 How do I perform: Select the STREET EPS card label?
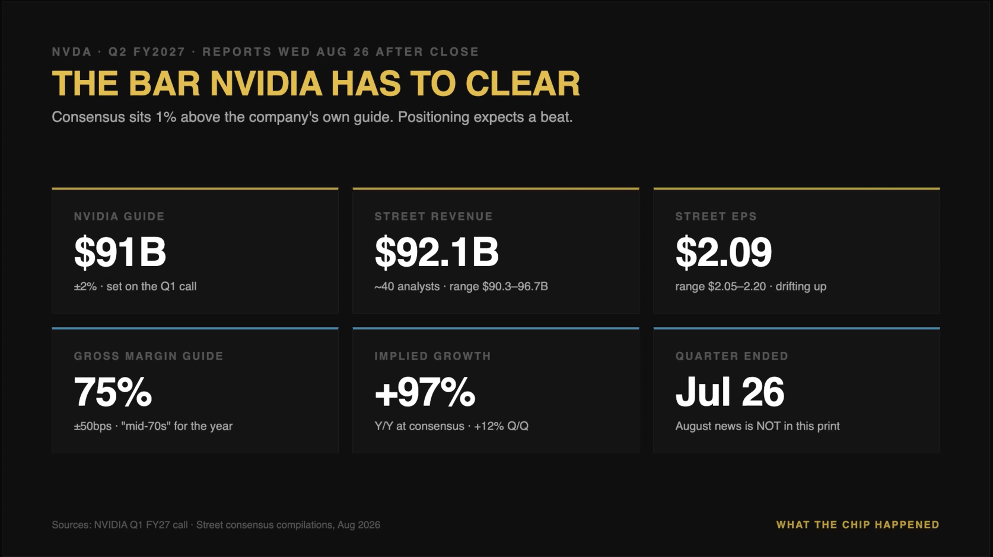pos(716,216)
